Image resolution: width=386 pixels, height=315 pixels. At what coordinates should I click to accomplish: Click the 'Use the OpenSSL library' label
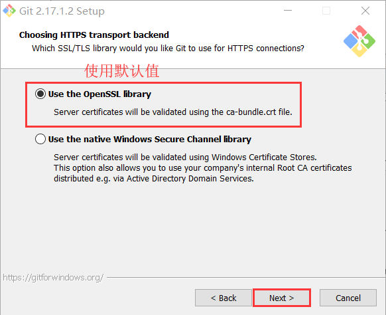[x=99, y=94]
